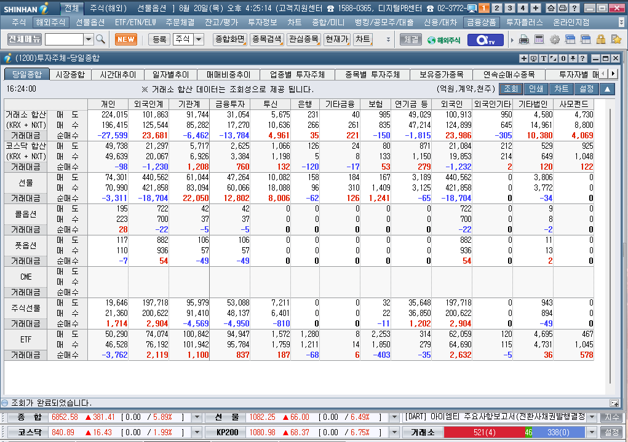Click the 전체메뉴 button
Screen dimensions: 628x442
(25, 39)
